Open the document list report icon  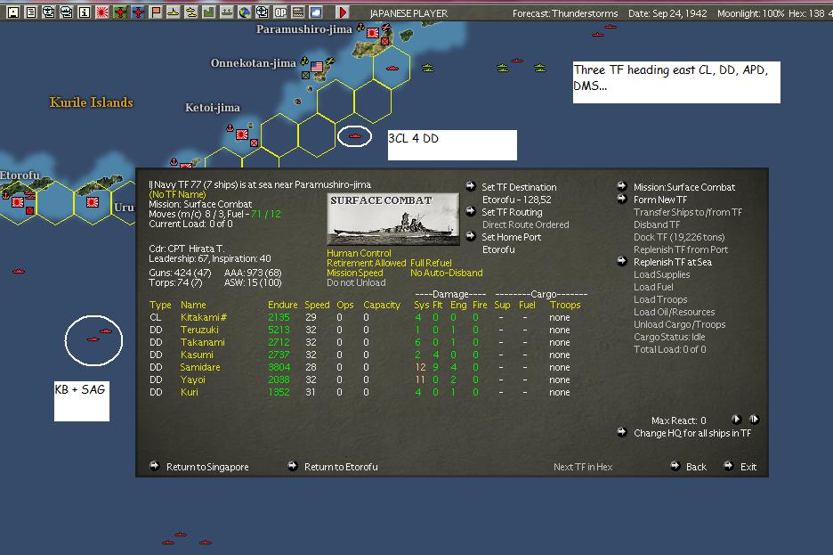point(31,12)
